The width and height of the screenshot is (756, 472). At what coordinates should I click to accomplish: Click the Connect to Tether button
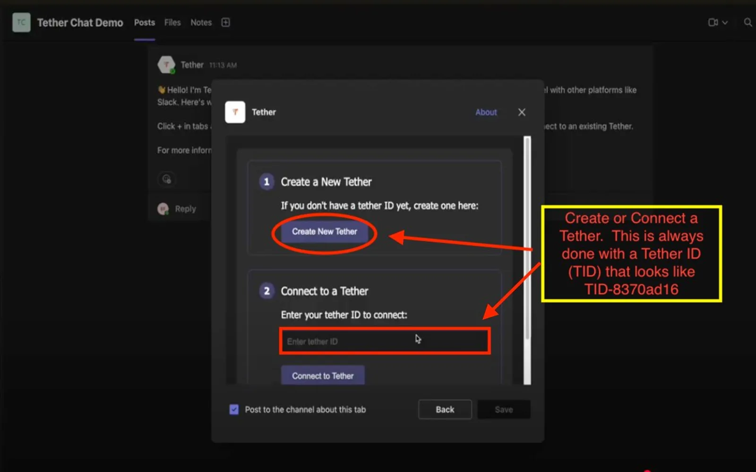coord(323,376)
